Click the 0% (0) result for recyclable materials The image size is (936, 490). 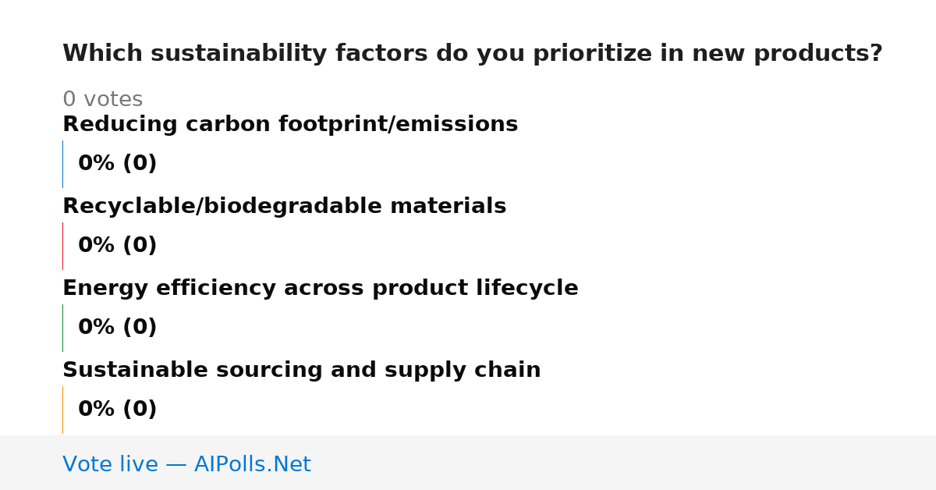coord(117,246)
